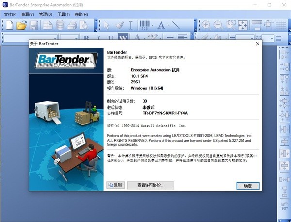Screen dimensions: 291x222
Task: Toggle the highlighted W word wrap button
Action: click(123, 37)
